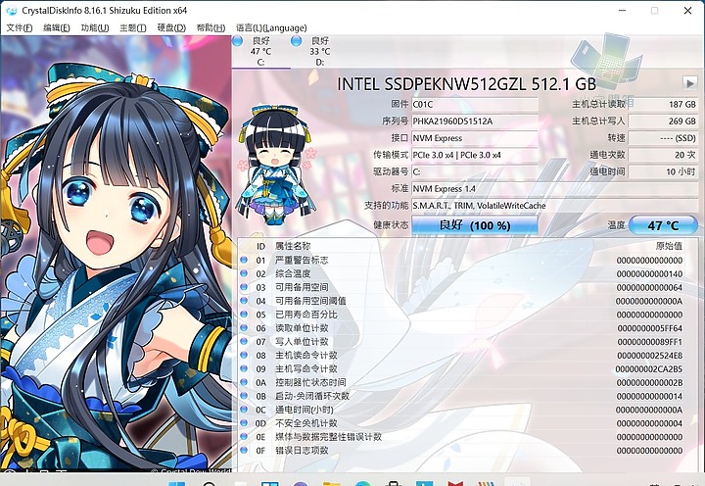Click the status circle for 07 写入单位计数

244,341
